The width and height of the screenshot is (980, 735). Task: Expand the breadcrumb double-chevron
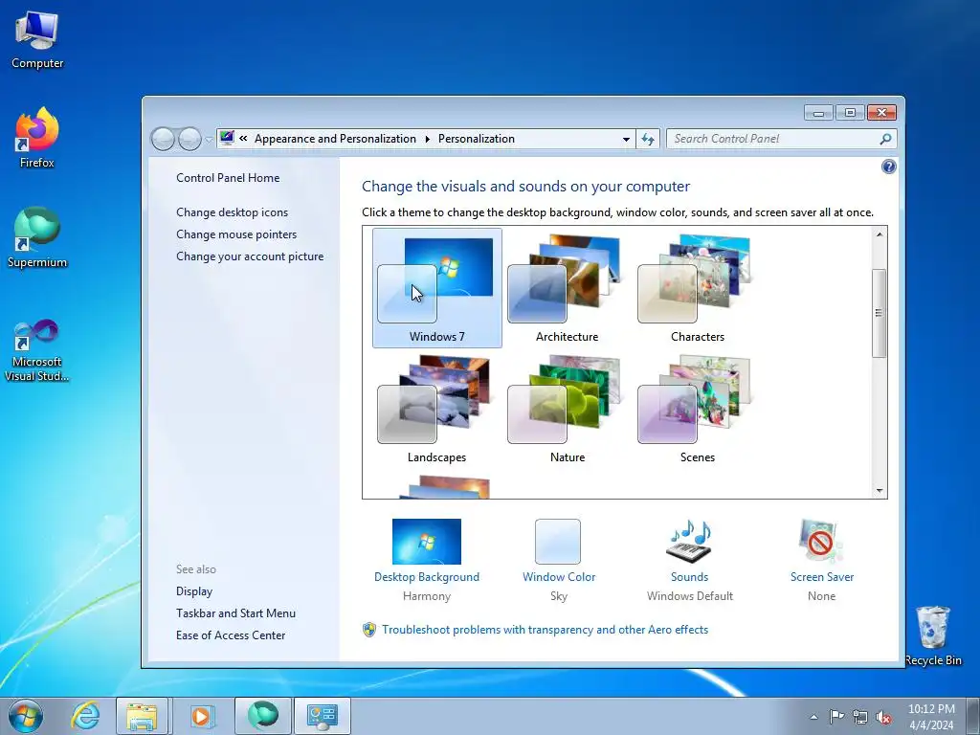point(243,139)
